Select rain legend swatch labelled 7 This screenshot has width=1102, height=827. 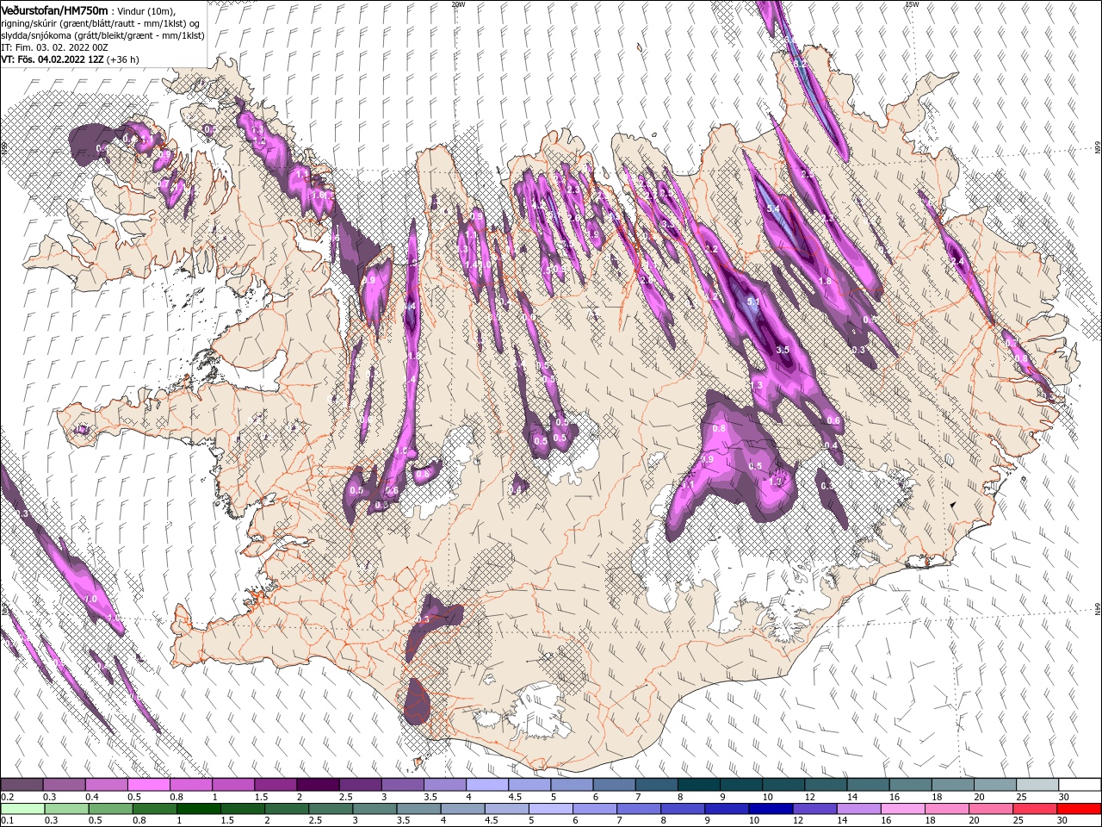coord(639,809)
